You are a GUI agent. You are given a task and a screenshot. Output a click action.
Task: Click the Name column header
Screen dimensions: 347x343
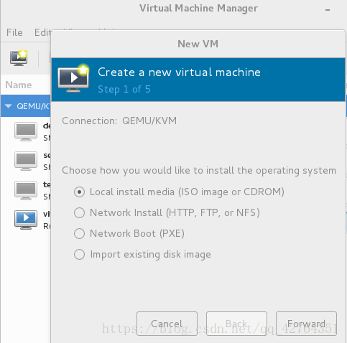19,85
